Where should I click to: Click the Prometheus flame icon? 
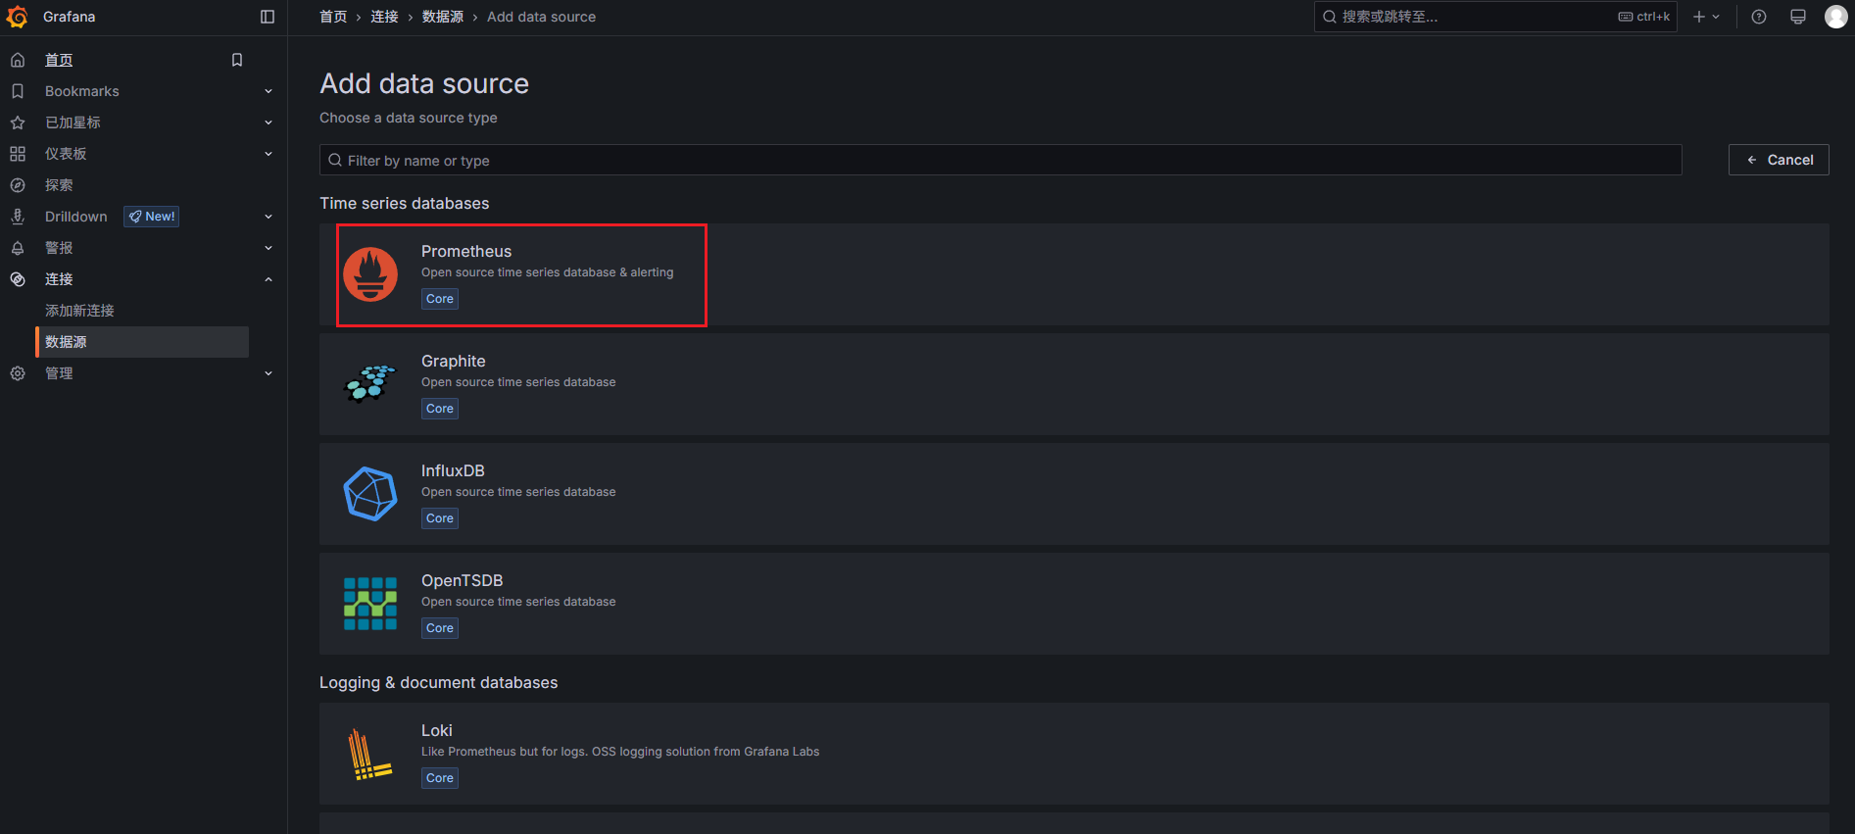[x=370, y=274]
